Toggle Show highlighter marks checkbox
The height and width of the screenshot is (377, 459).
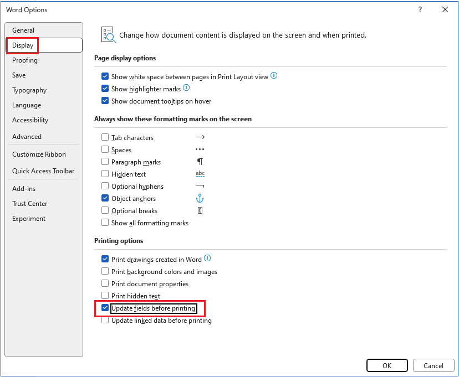coord(105,89)
